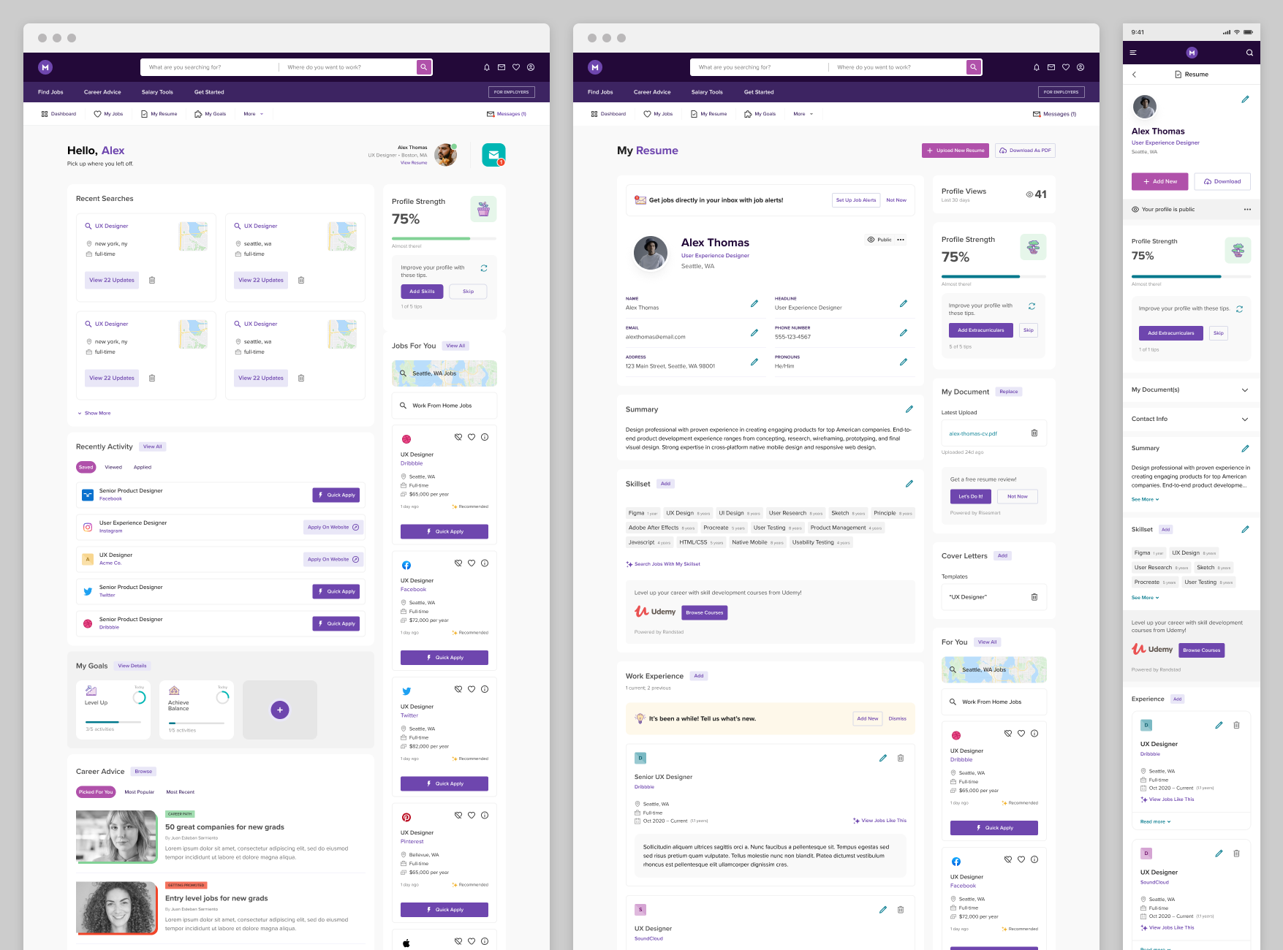Open the '50 great companies' article thumbnail
The image size is (1283, 950).
pos(116,837)
